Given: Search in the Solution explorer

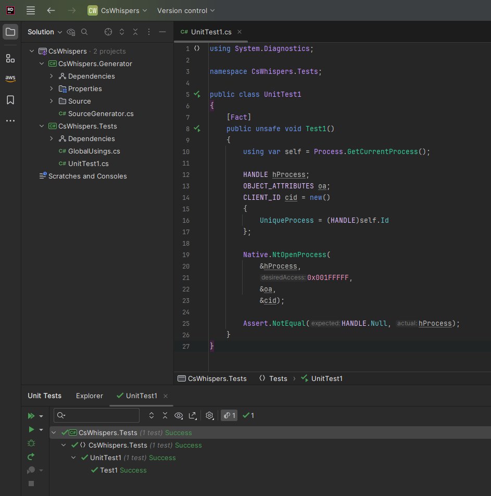Looking at the screenshot, I should coord(84,32).
